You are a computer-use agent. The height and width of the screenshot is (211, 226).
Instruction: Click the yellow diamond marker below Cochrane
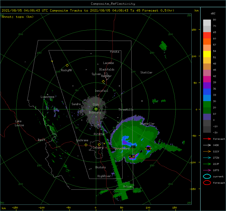click(x=86, y=145)
